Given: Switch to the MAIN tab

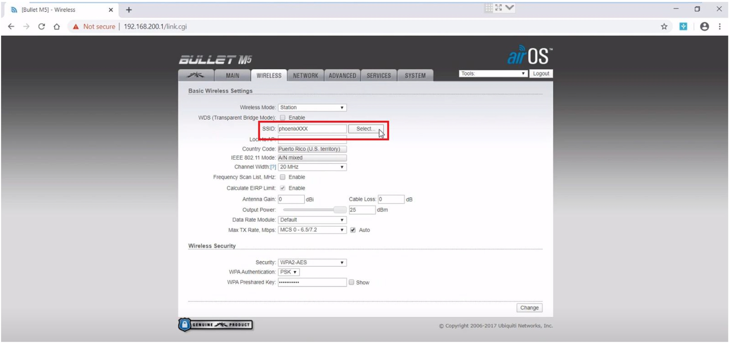Looking at the screenshot, I should pos(233,75).
